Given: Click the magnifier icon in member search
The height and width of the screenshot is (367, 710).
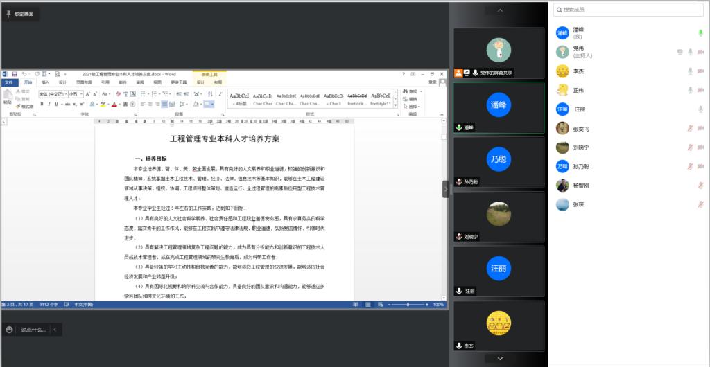Looking at the screenshot, I should [x=559, y=10].
